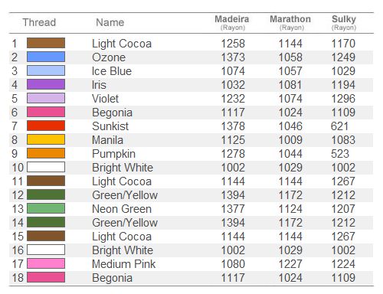This screenshot has height=294, width=383.
Task: Select the Iris purple swatch
Action: click(46, 84)
